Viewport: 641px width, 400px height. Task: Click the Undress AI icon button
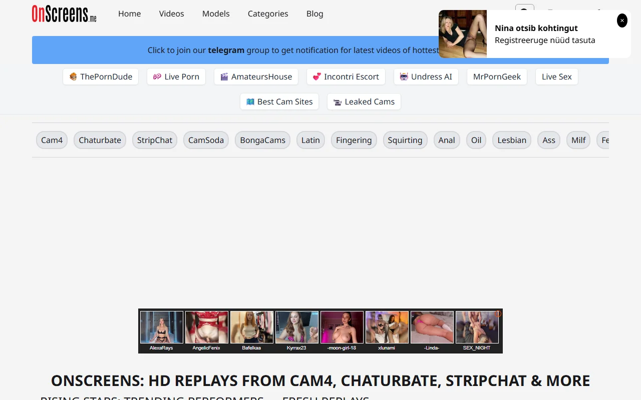click(x=404, y=76)
